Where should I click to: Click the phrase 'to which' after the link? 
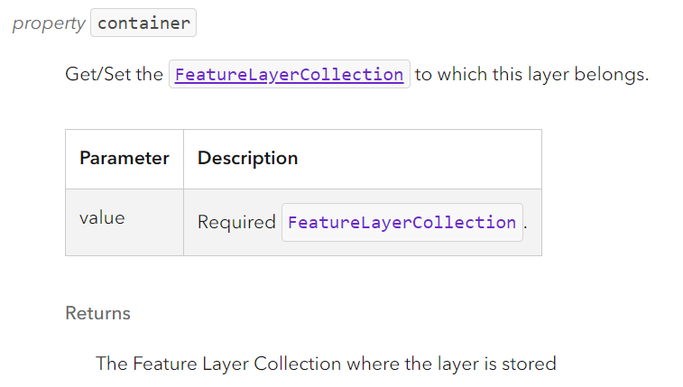pyautogui.click(x=451, y=74)
